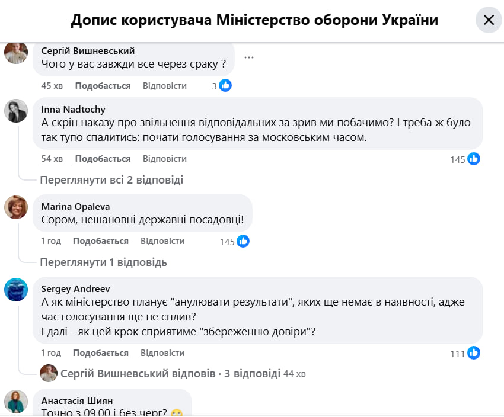The width and height of the screenshot is (504, 417).
Task: Open Анастасія Шиян's profile picture
Action: [16, 402]
